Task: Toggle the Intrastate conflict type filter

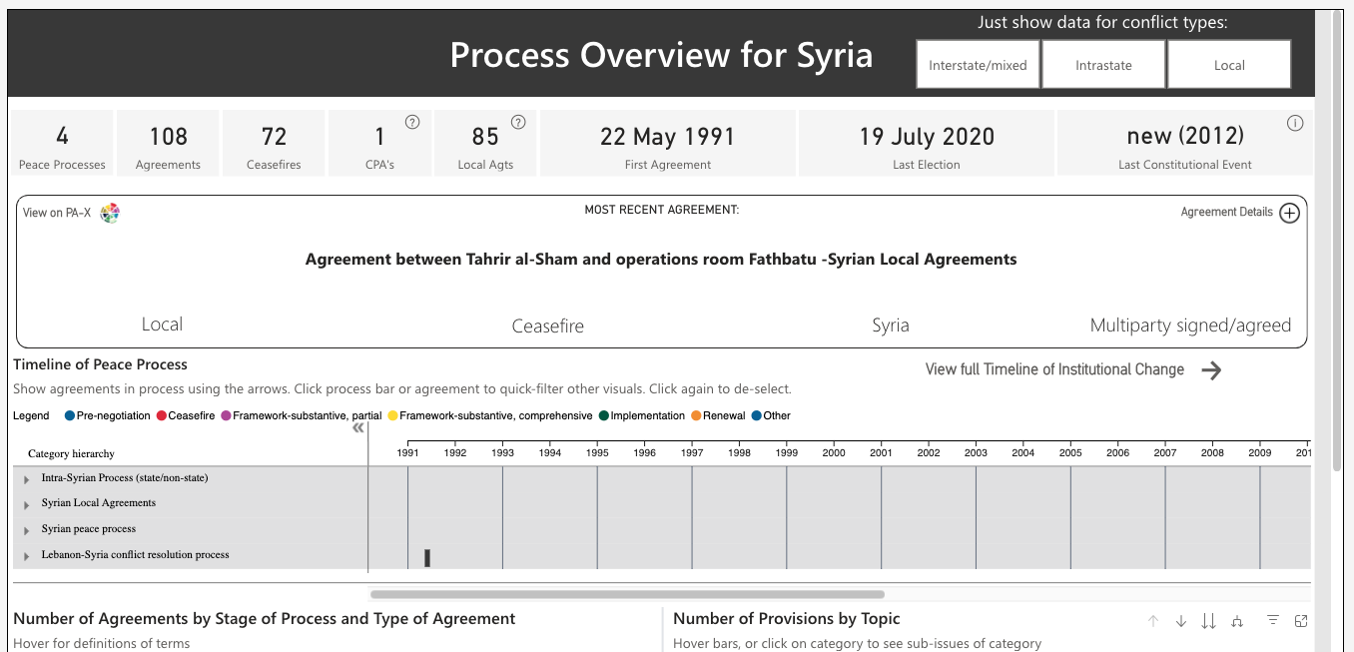Action: click(x=1103, y=65)
